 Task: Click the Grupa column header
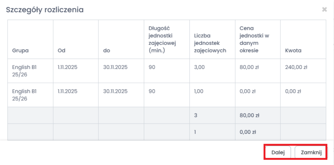coord(20,50)
